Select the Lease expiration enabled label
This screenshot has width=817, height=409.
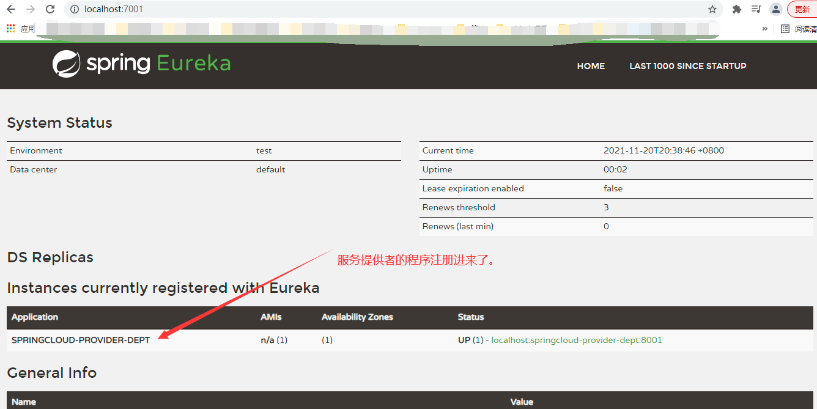473,188
